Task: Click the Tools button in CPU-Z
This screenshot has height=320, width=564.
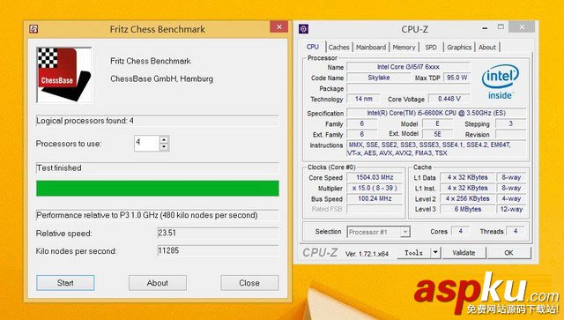Action: (x=413, y=253)
